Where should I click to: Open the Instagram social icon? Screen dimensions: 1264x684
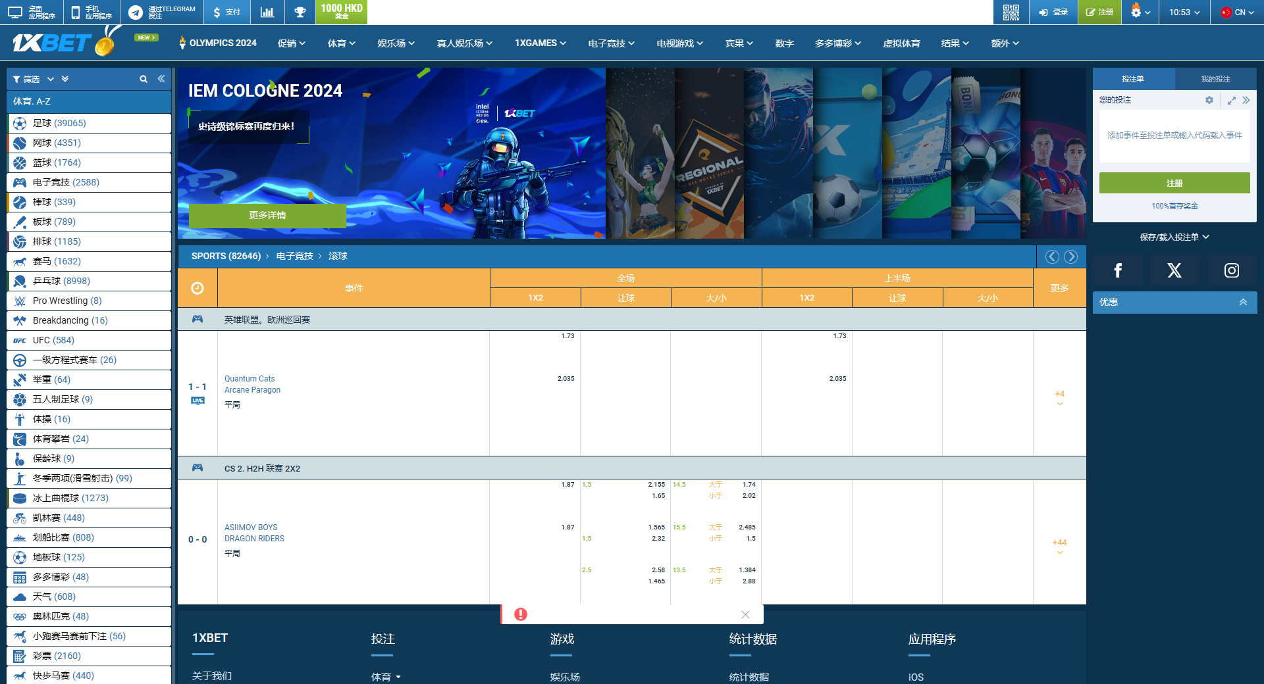pos(1231,270)
